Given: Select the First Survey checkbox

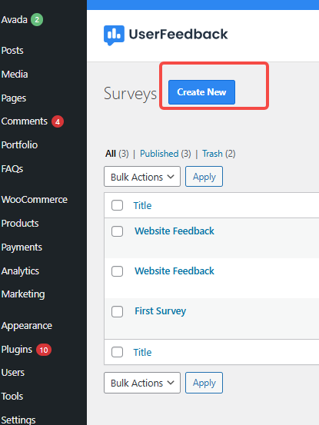Looking at the screenshot, I should [117, 311].
